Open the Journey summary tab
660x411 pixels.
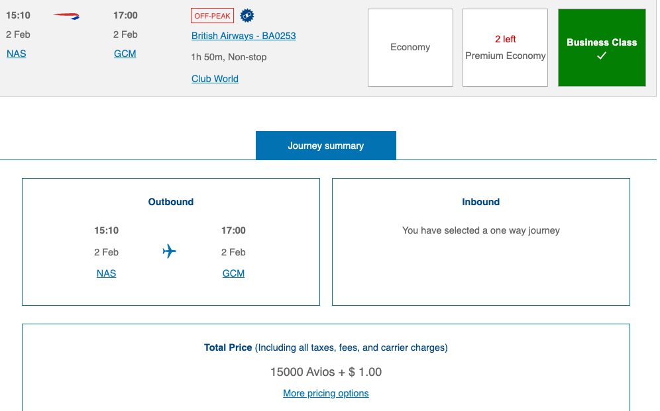(326, 145)
